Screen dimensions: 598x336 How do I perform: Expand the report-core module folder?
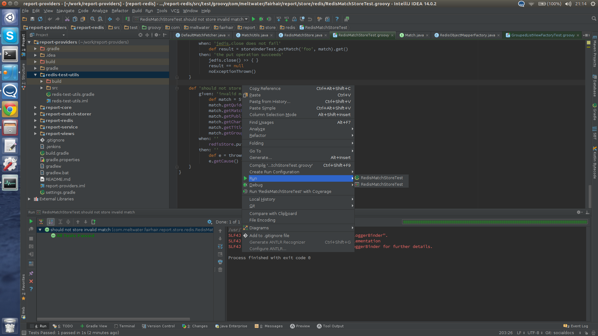(x=36, y=108)
